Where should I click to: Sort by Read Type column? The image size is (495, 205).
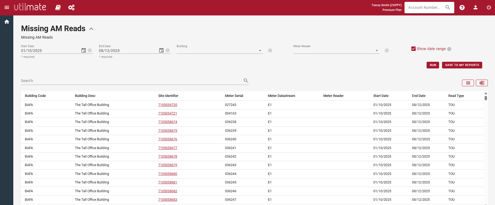pyautogui.click(x=456, y=96)
